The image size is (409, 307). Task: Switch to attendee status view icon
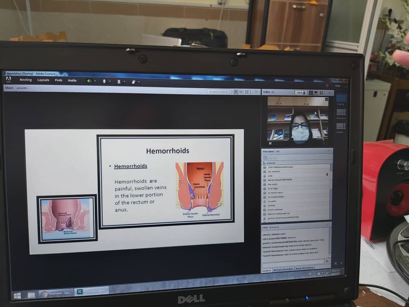pos(274,158)
